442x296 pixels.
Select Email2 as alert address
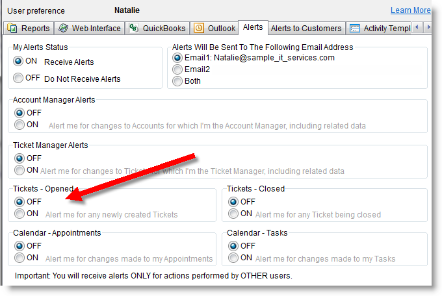[x=177, y=69]
